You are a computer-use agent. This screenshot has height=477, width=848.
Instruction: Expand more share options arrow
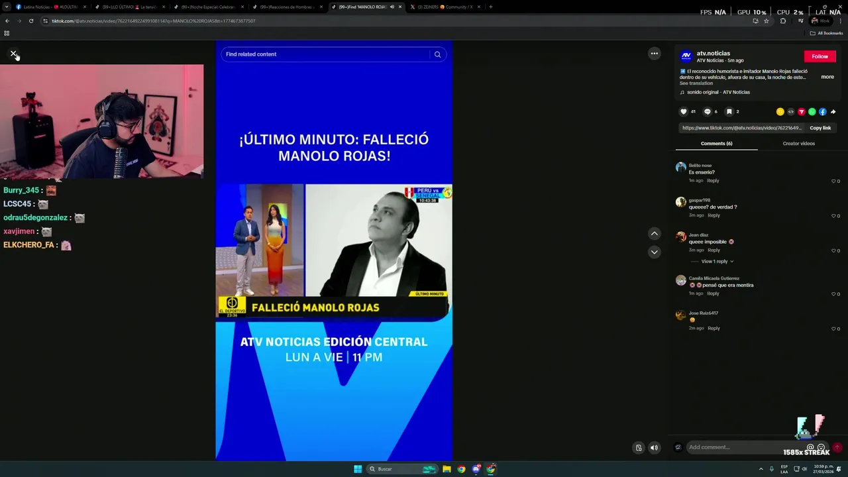(x=833, y=112)
